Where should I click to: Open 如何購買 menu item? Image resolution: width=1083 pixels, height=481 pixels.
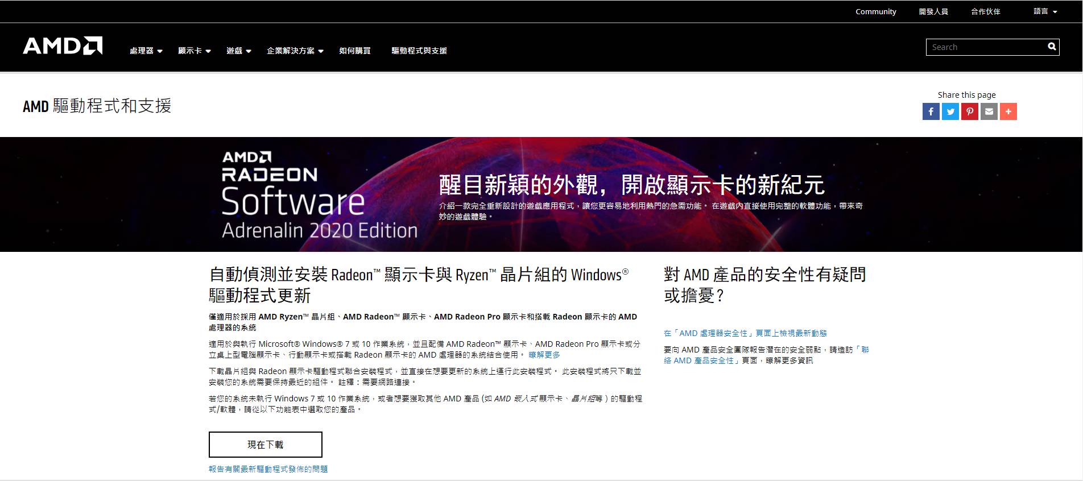[354, 51]
